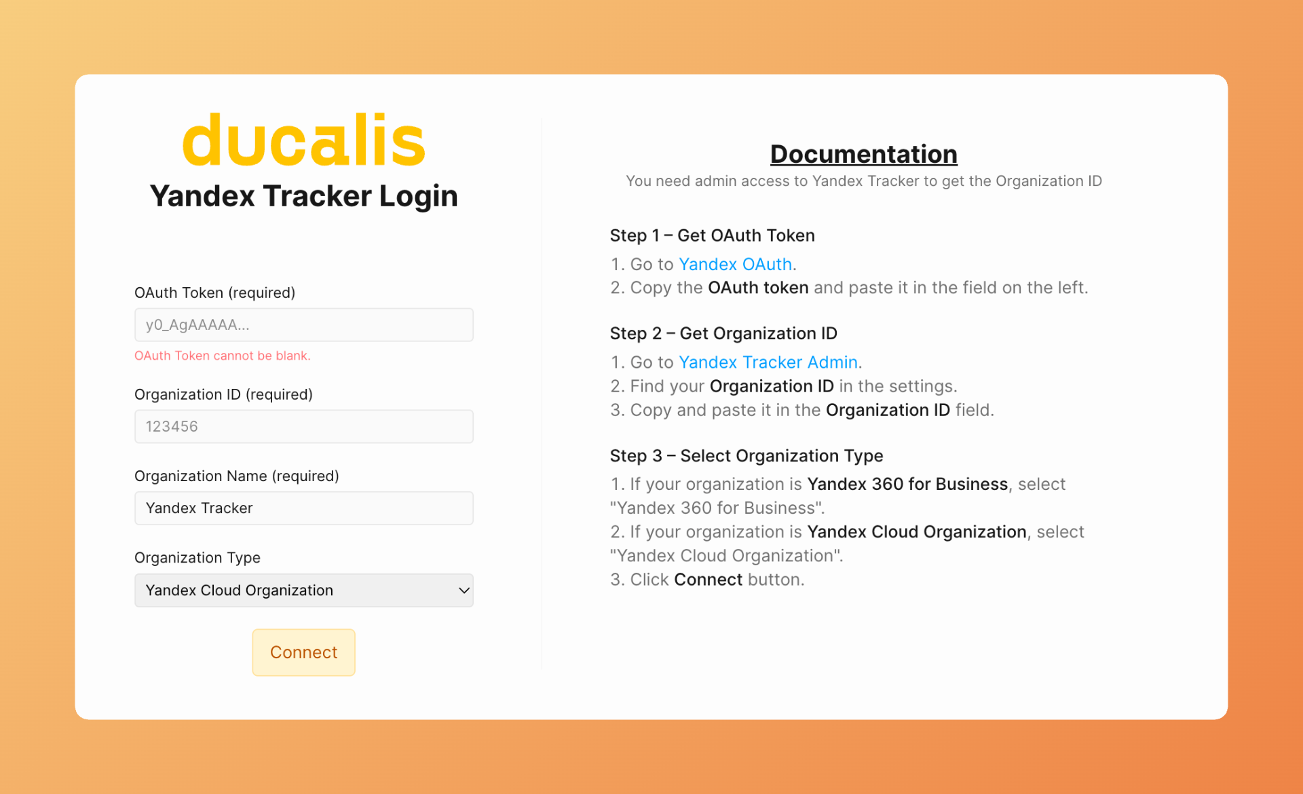Viewport: 1303px width, 794px height.
Task: Click the Organization Type dropdown chevron
Action: (x=464, y=590)
